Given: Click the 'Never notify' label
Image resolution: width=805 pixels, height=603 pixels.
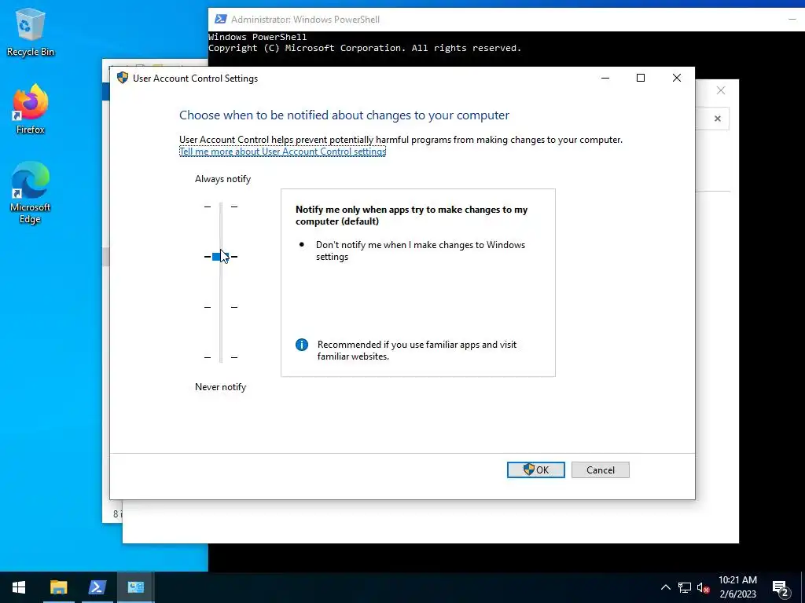Looking at the screenshot, I should pos(221,387).
